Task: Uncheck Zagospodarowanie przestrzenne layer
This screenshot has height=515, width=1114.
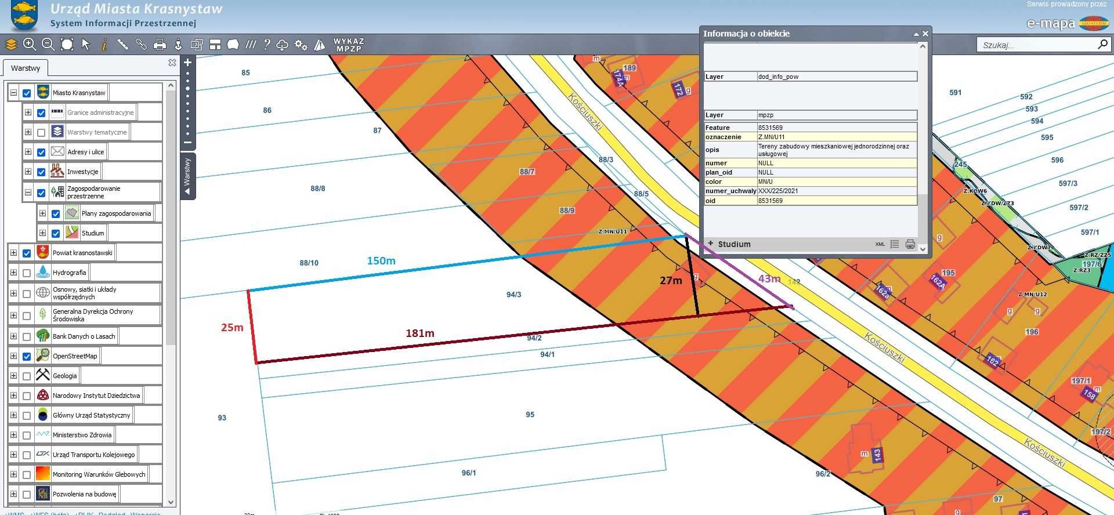Action: click(41, 193)
